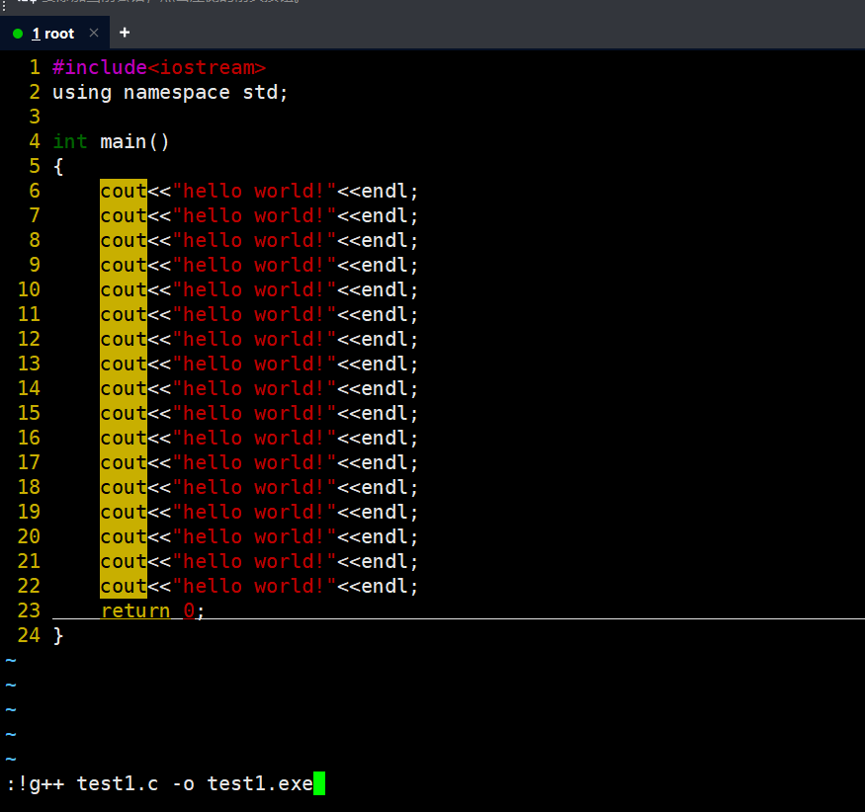
Task: Click line number 24 in the gutter
Action: [29, 635]
